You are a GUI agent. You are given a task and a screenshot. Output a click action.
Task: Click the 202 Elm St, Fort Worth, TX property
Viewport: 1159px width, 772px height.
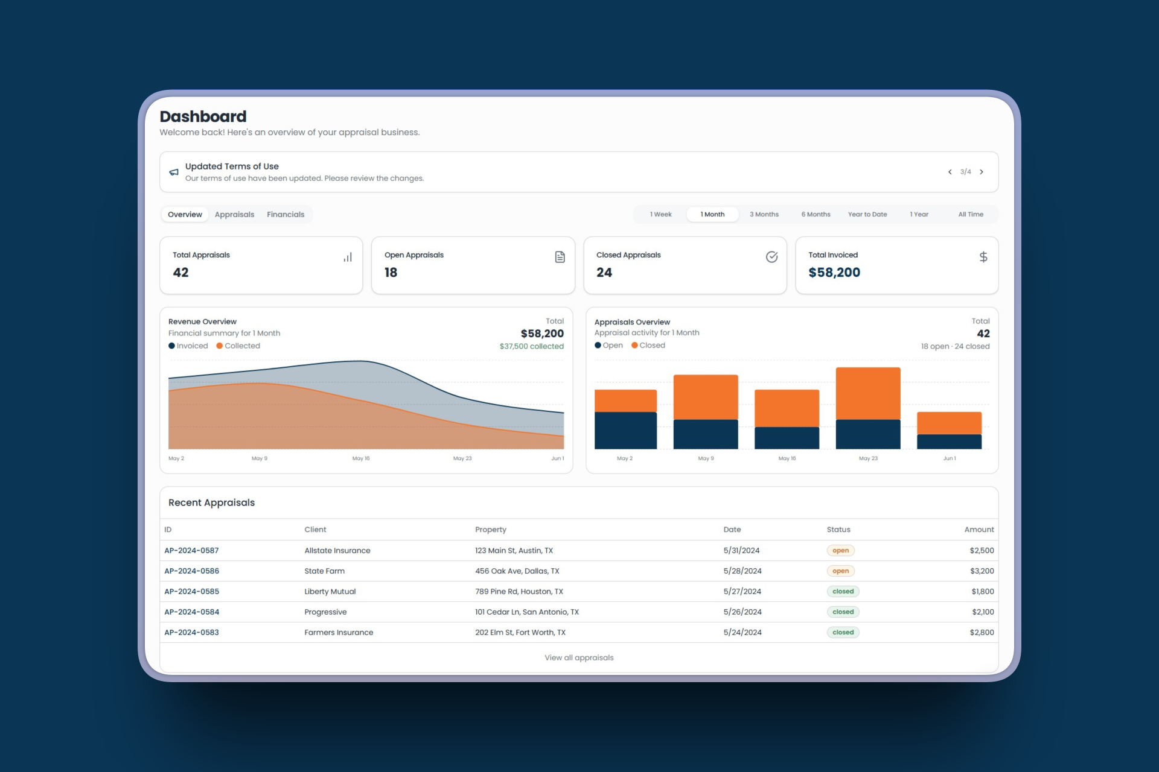520,632
